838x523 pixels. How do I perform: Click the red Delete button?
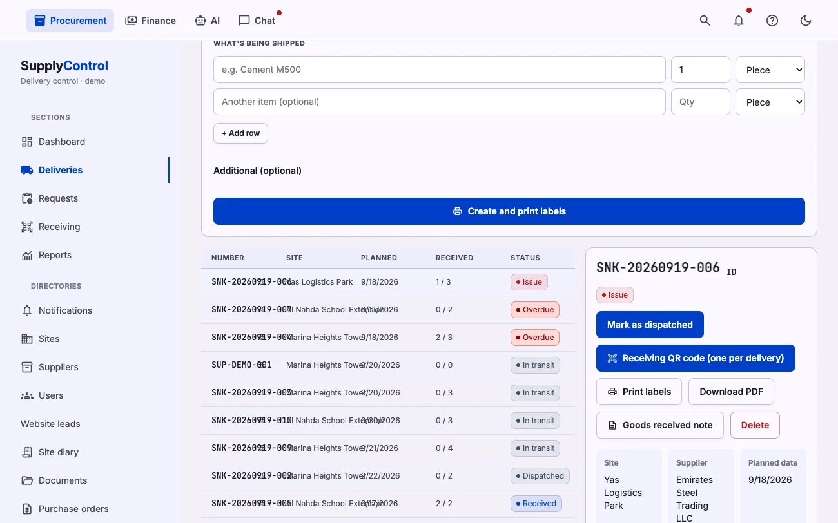(x=755, y=425)
